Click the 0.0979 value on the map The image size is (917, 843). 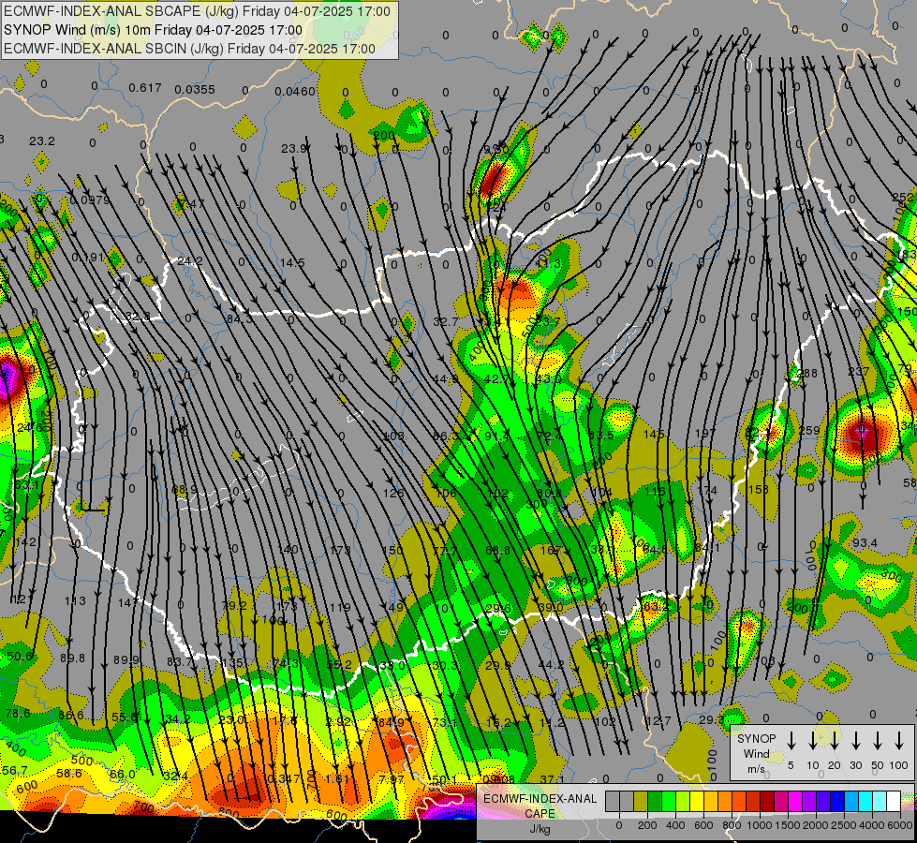90,200
